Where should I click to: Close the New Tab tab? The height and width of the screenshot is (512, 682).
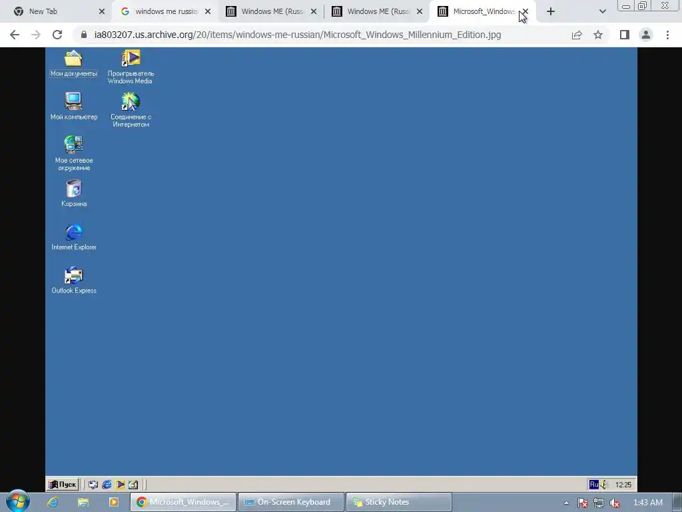pos(102,12)
